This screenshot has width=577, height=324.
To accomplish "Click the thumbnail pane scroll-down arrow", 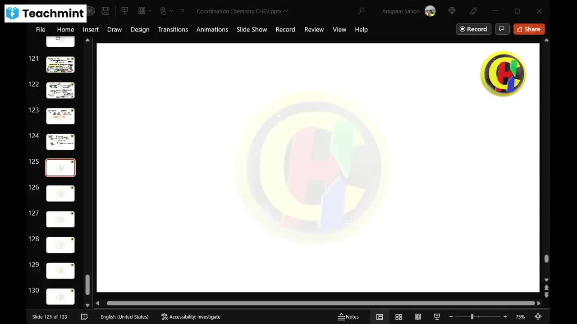I will pyautogui.click(x=87, y=305).
